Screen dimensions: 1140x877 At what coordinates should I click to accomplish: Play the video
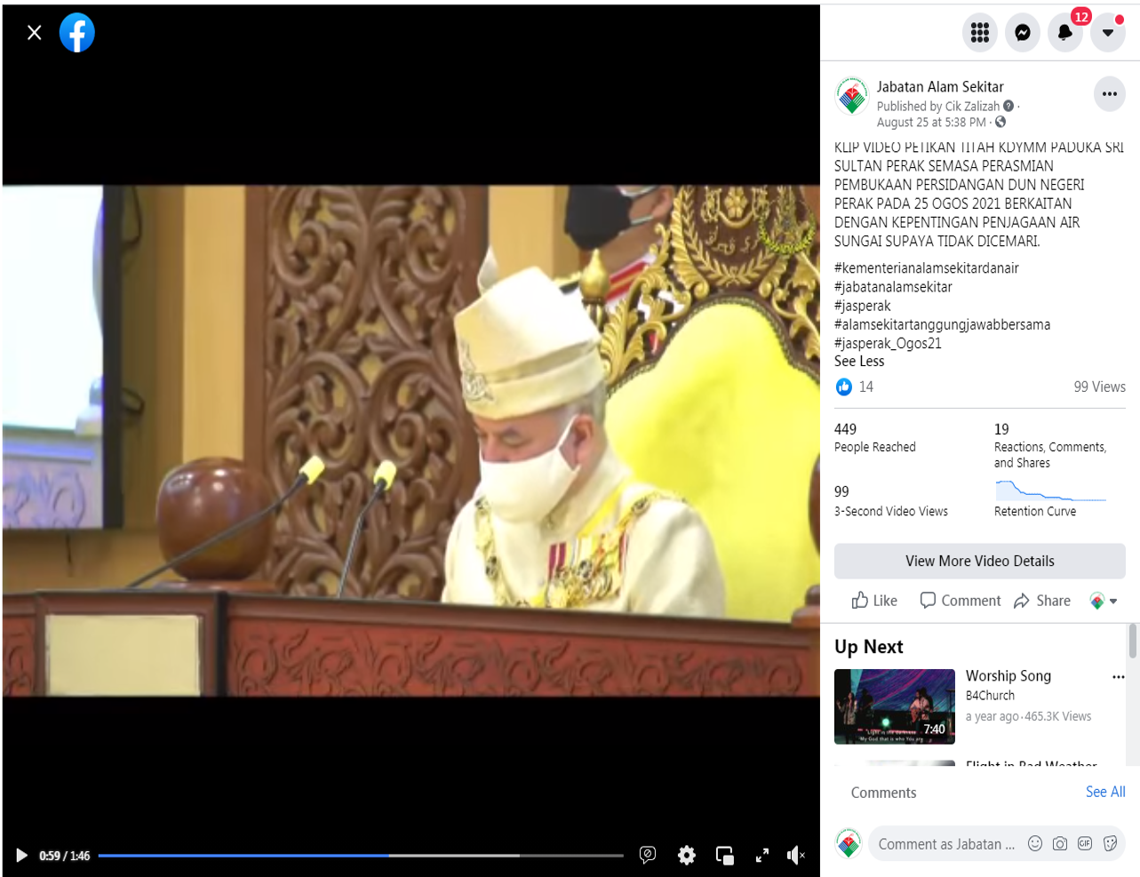pos(21,856)
